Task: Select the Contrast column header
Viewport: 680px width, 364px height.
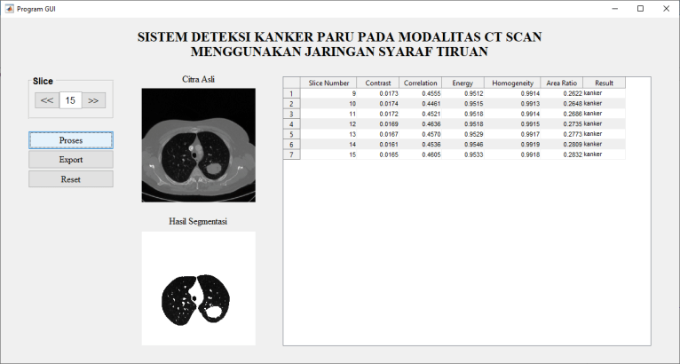Action: (378, 83)
